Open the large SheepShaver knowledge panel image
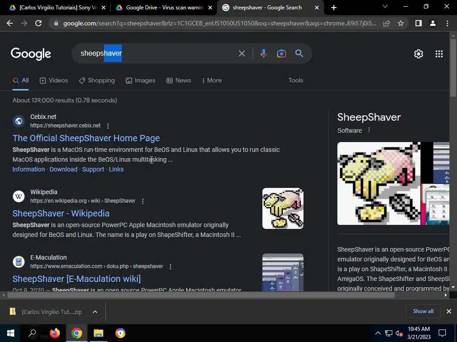This screenshot has height=342, width=457. click(x=379, y=183)
